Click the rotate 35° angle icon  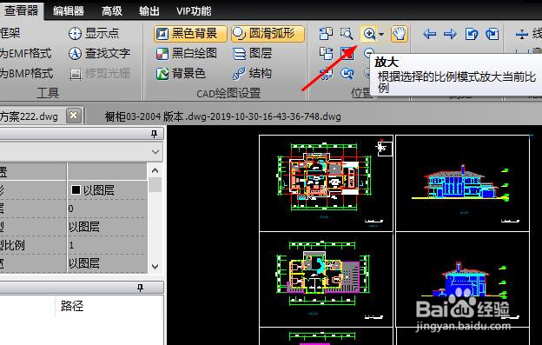click(326, 73)
